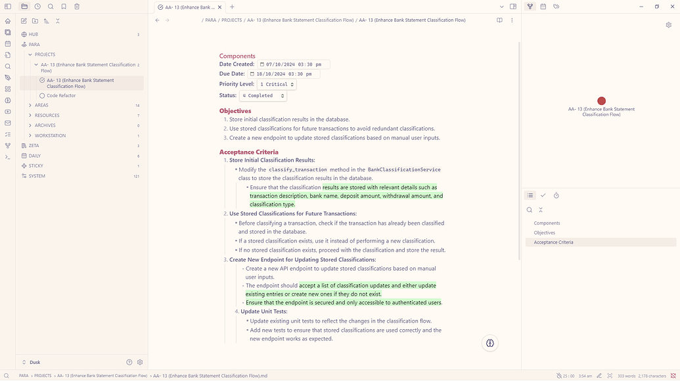Click the red node in the graph view
Image resolution: width=680 pixels, height=381 pixels.
coord(601,101)
